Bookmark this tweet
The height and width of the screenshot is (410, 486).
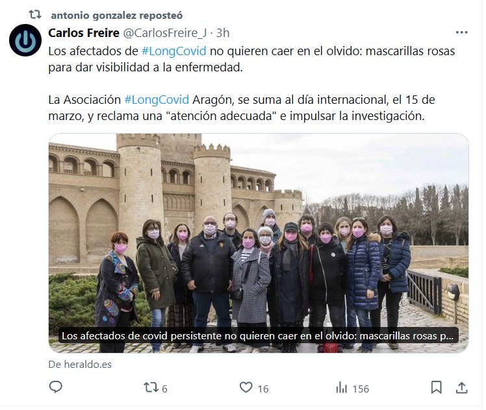[437, 387]
